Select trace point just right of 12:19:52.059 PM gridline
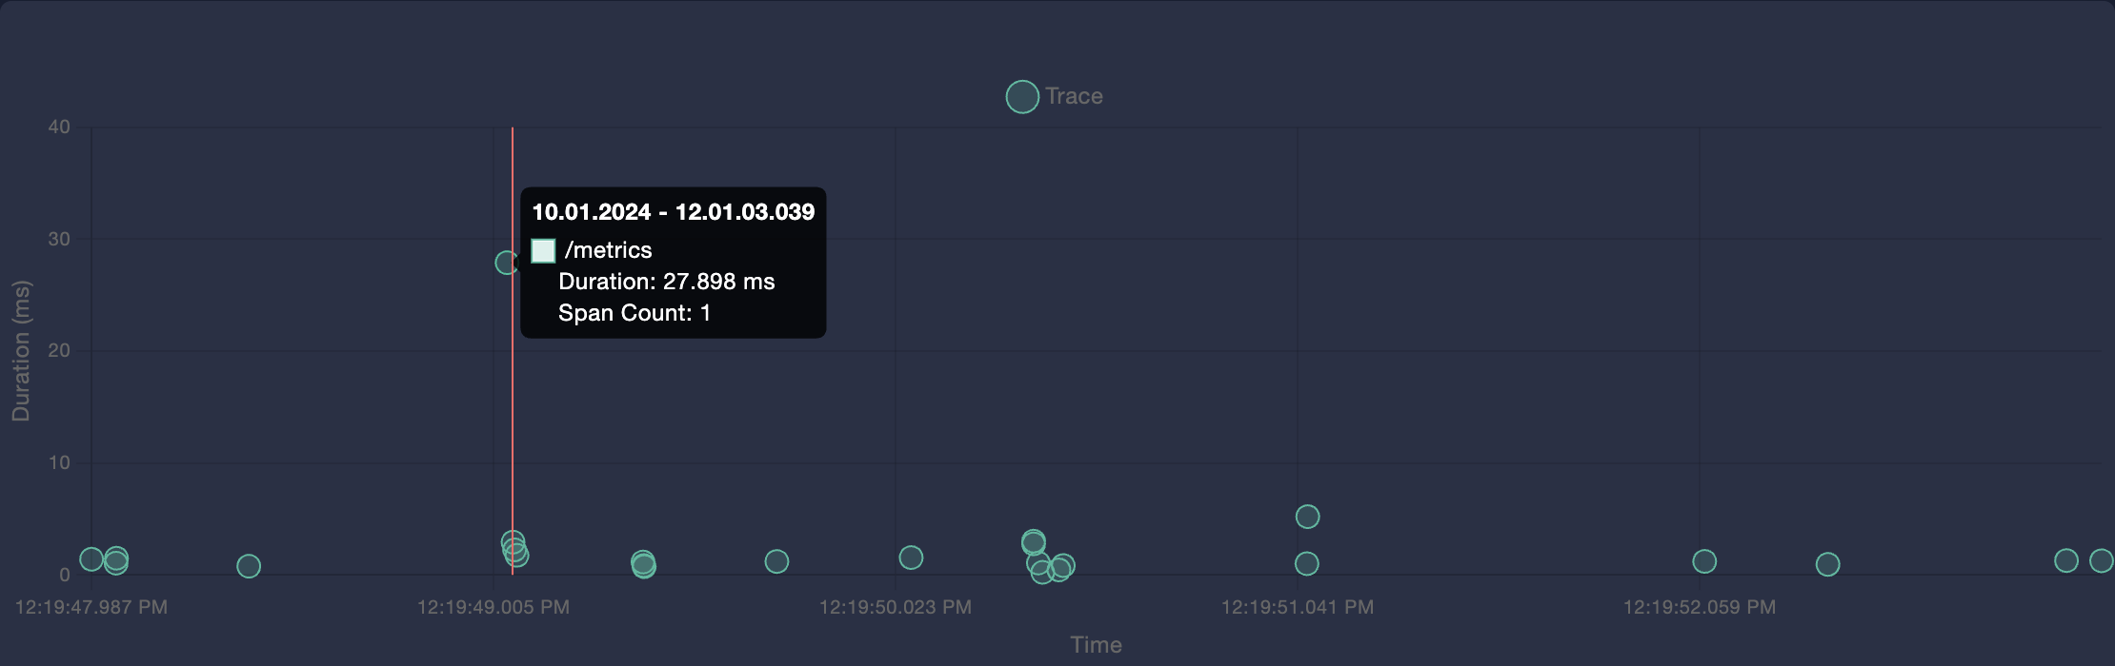Screen dimensions: 2115x666 tap(1704, 561)
